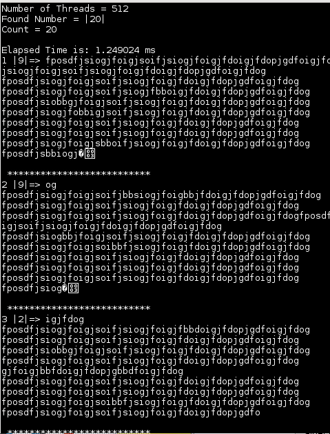
Task: Click the asterisk separator below result 1
Action: 79,174
